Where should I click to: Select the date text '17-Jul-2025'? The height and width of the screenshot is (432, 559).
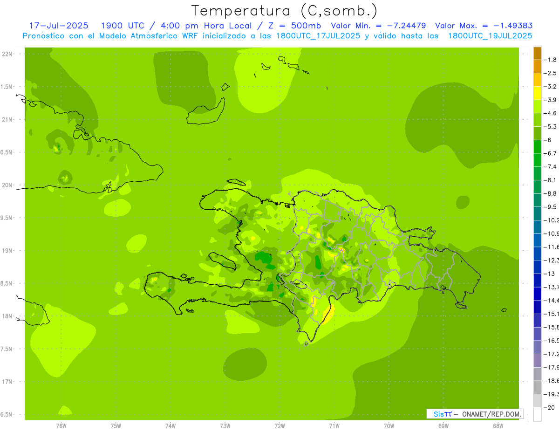58,26
